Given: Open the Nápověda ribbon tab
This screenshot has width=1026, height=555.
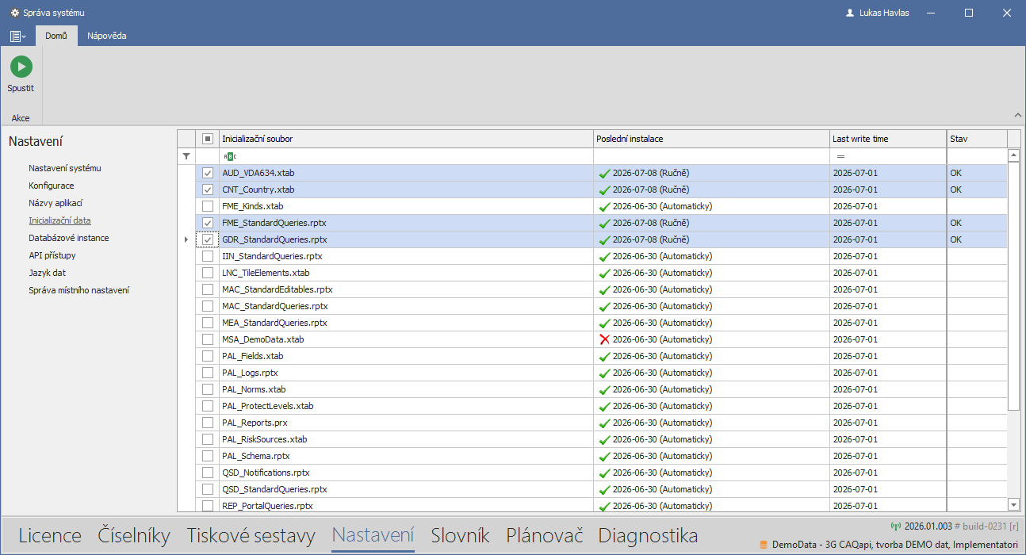Looking at the screenshot, I should [x=107, y=36].
